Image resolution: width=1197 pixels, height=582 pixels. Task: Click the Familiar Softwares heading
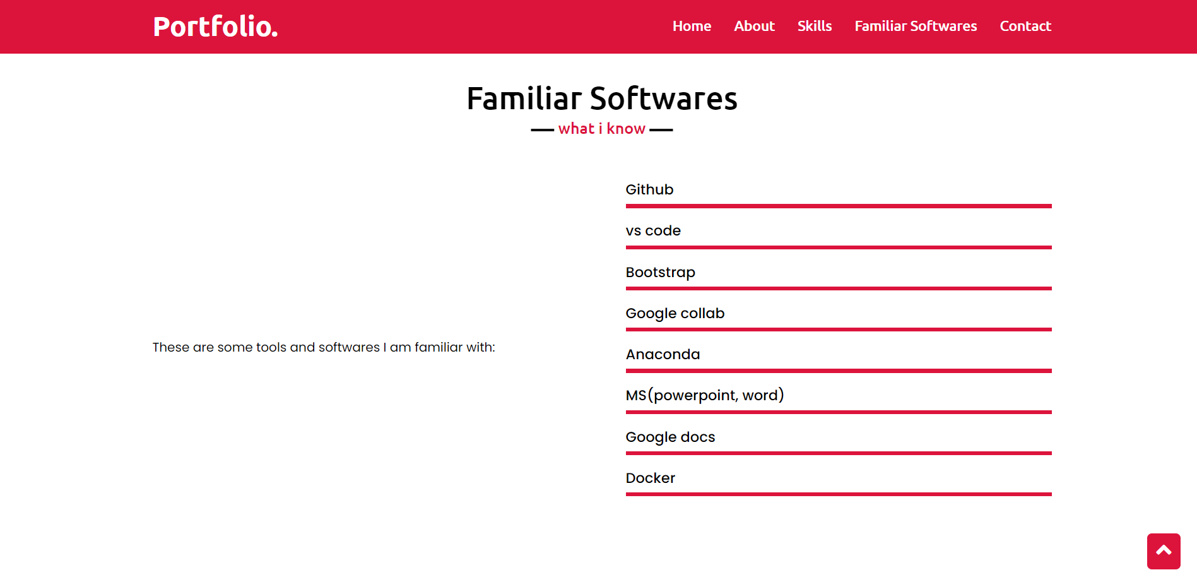point(602,98)
